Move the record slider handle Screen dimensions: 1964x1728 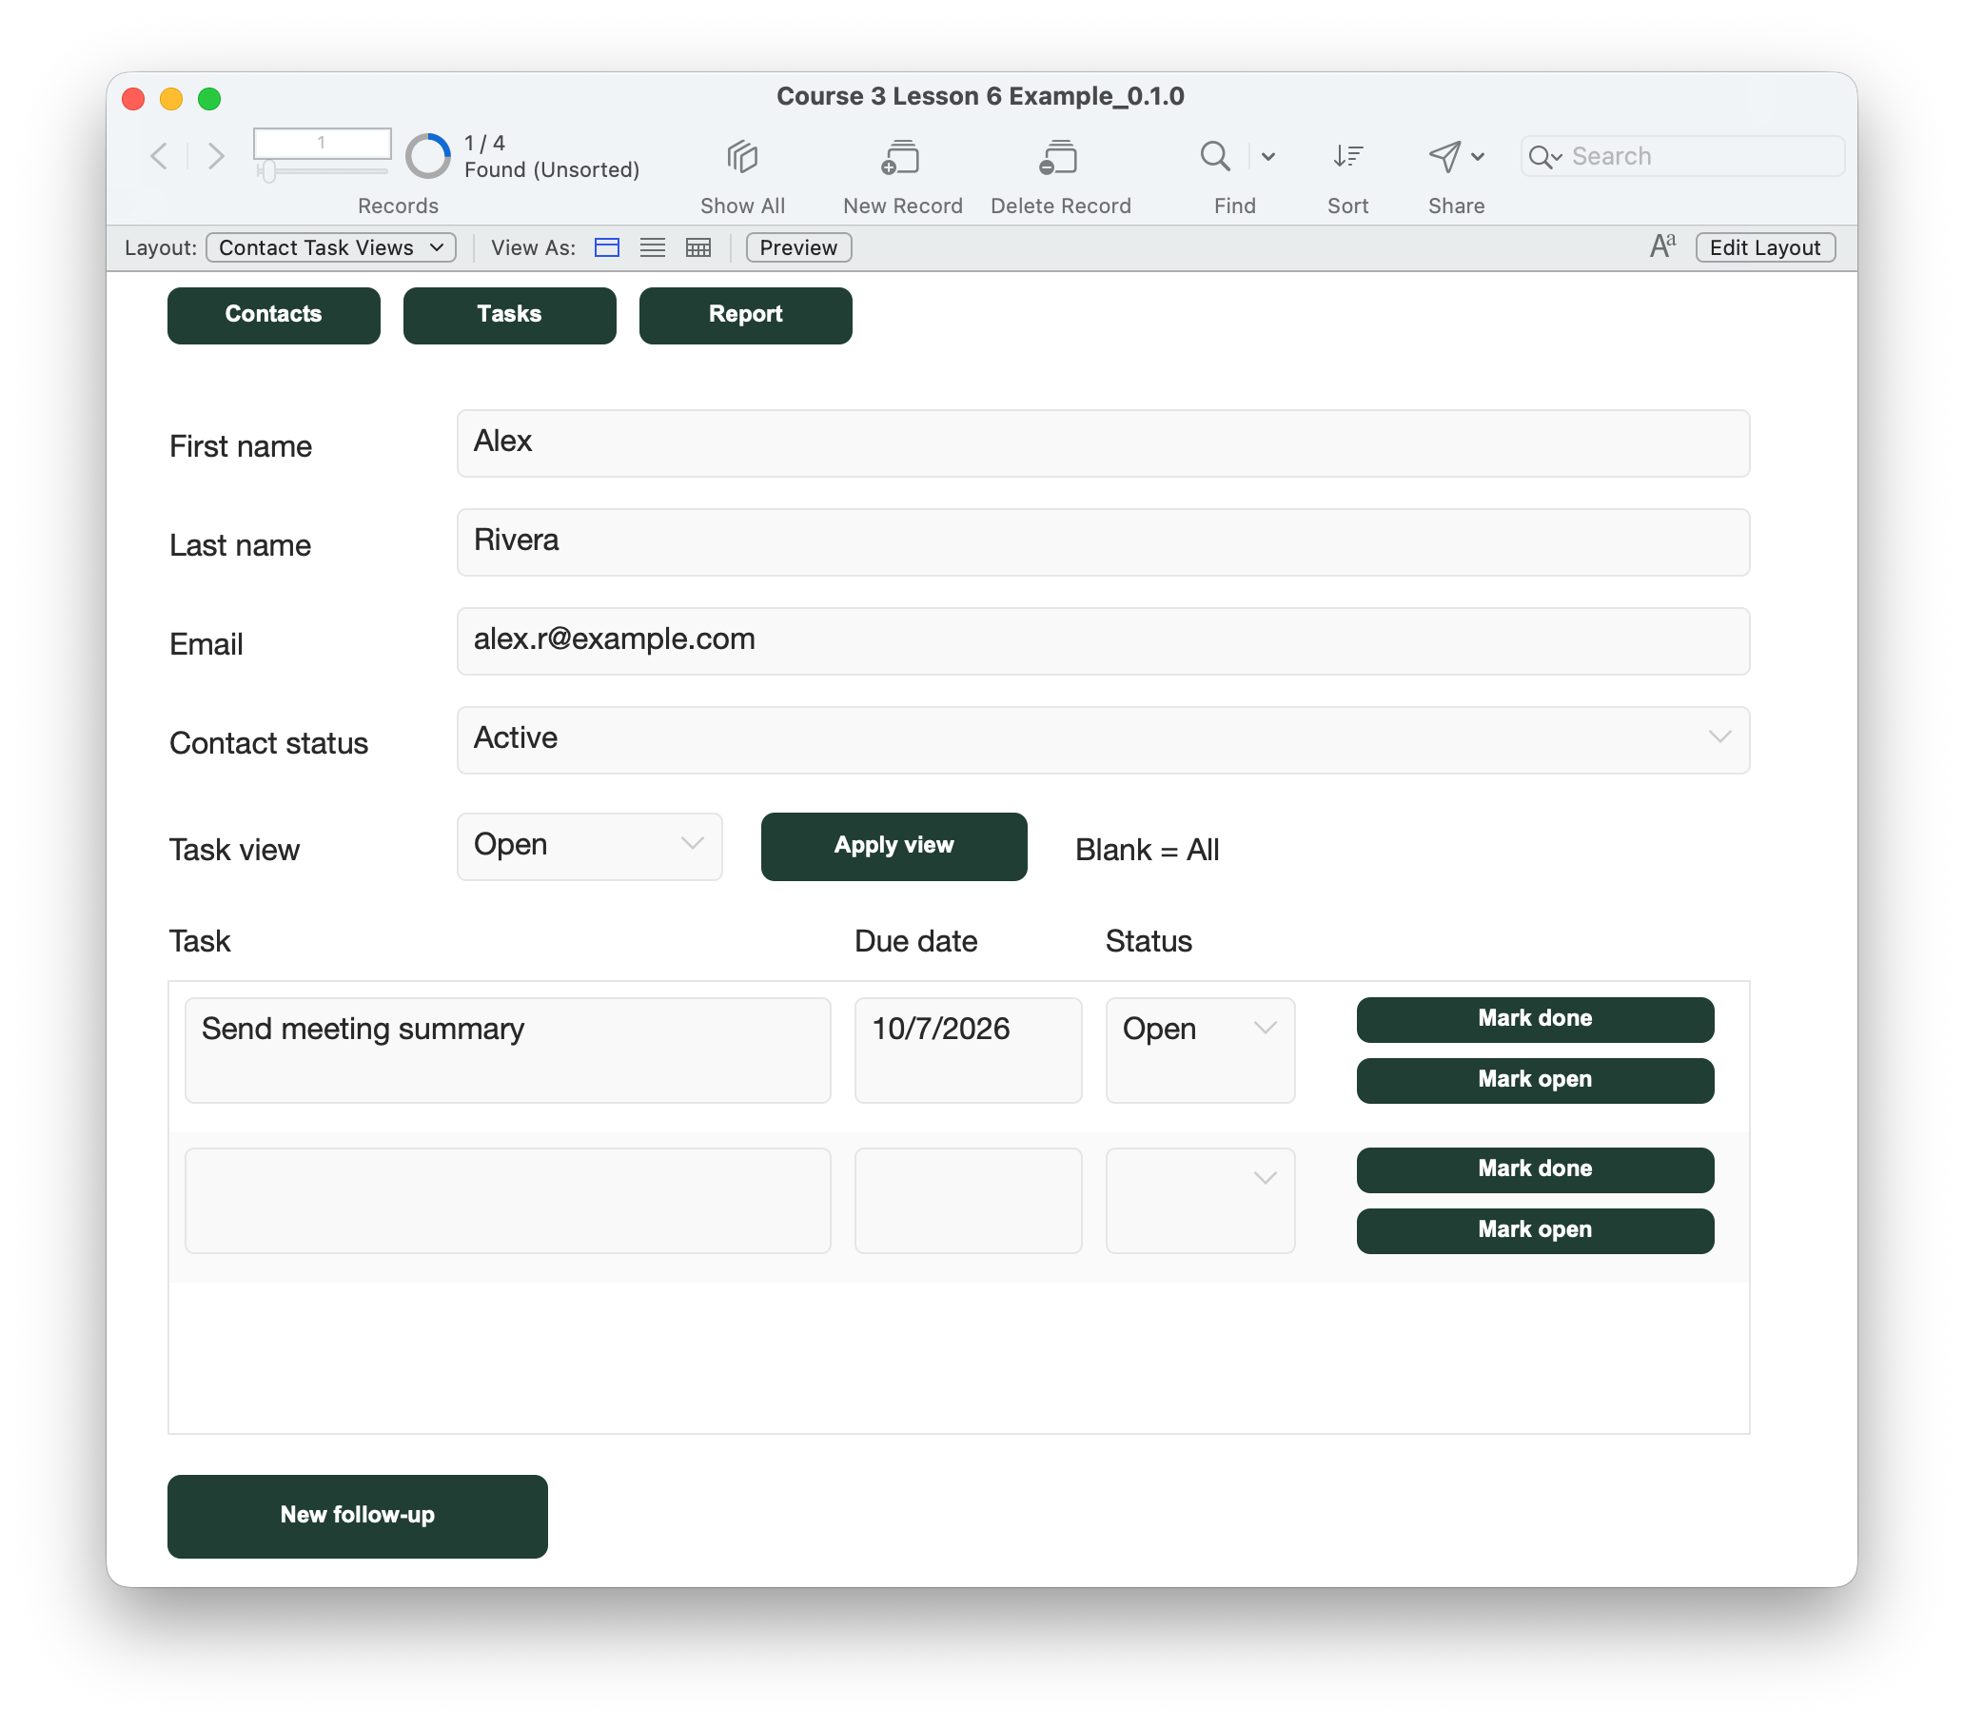click(x=268, y=171)
